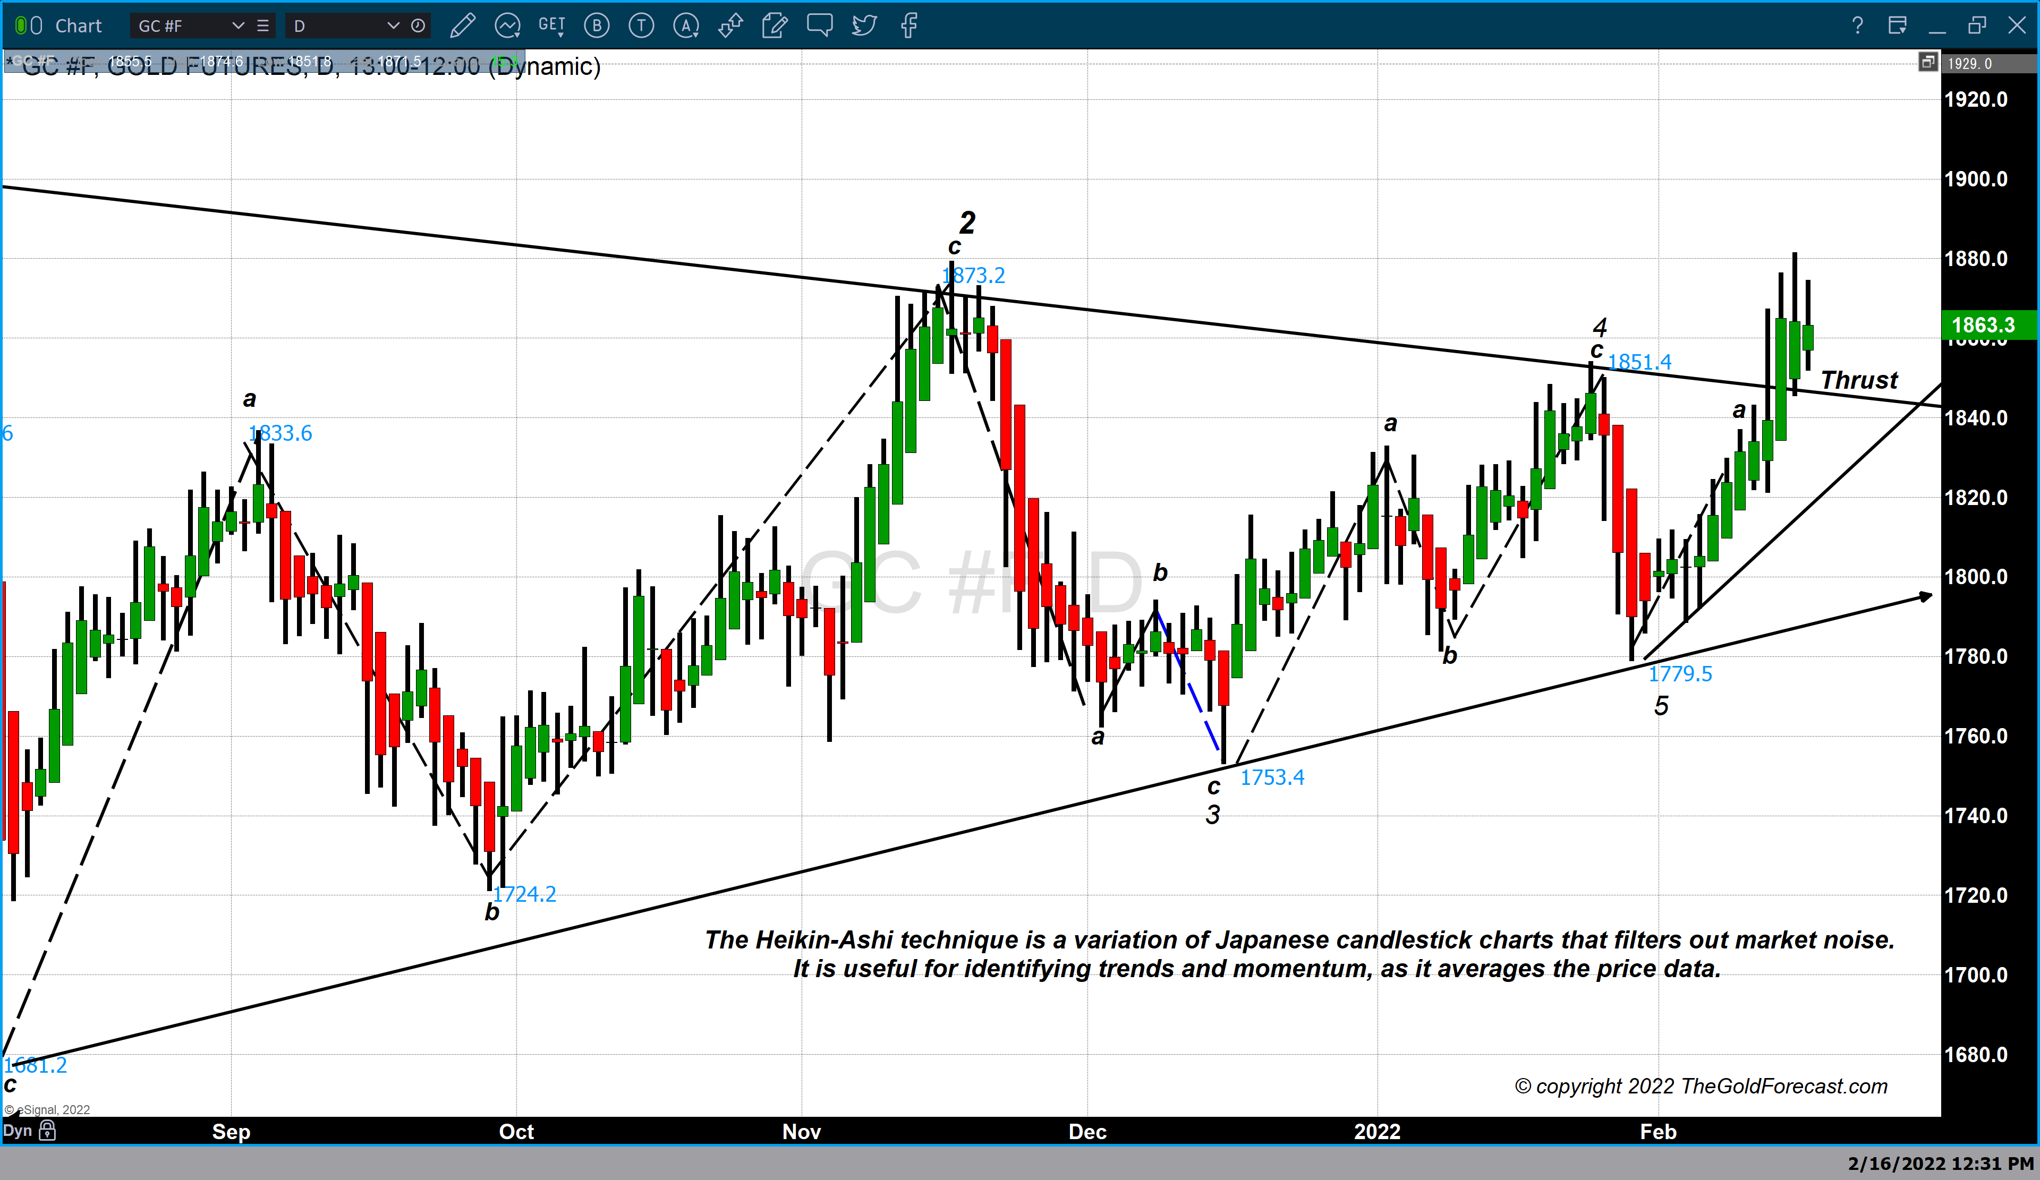
Task: Click the up-down arrows trade icon
Action: (x=730, y=26)
